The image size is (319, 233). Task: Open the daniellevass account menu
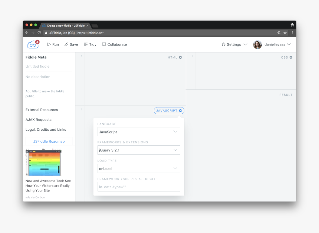point(277,44)
